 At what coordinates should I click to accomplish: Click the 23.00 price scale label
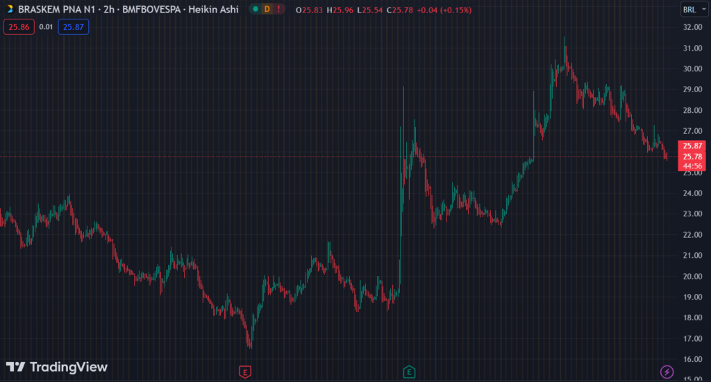coord(692,214)
